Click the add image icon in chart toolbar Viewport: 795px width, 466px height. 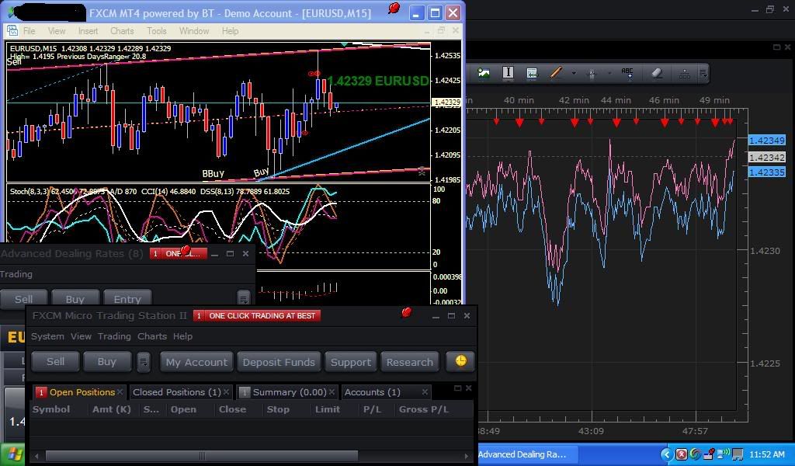(x=484, y=73)
